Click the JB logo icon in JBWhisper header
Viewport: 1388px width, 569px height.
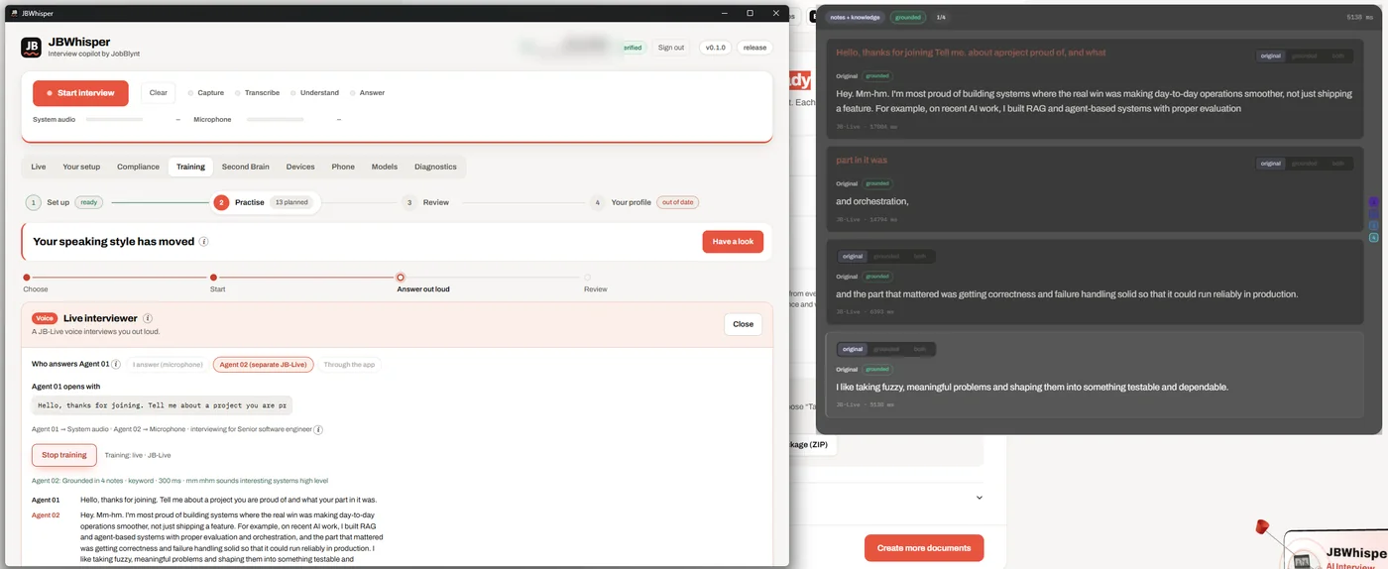tap(31, 48)
